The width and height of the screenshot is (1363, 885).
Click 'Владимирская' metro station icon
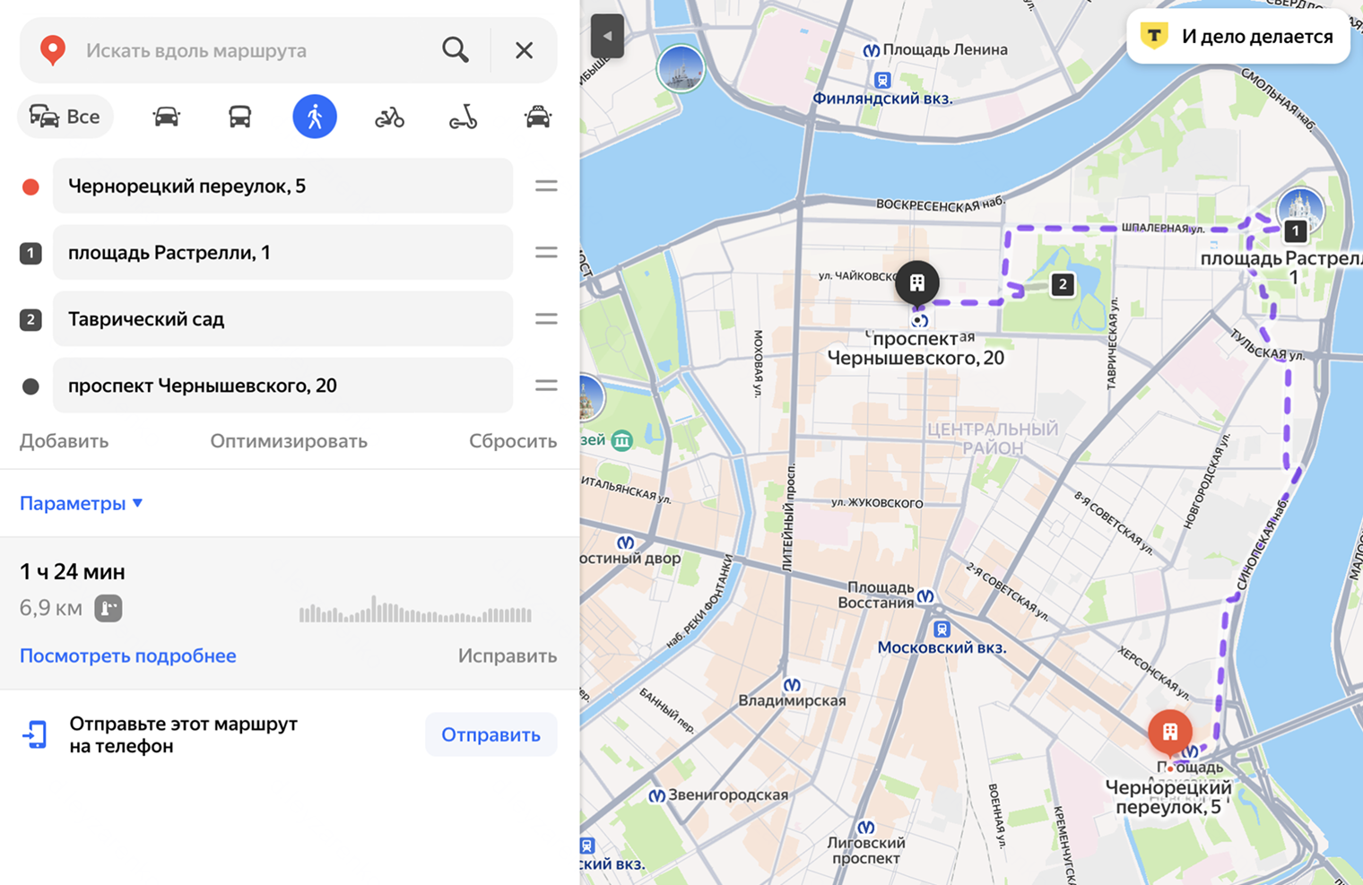coord(791,685)
